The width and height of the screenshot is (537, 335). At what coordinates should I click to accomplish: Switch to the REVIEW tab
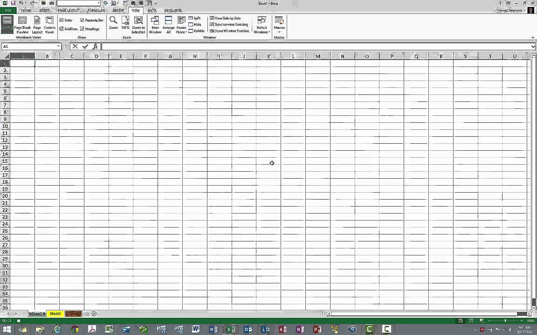pyautogui.click(x=118, y=11)
